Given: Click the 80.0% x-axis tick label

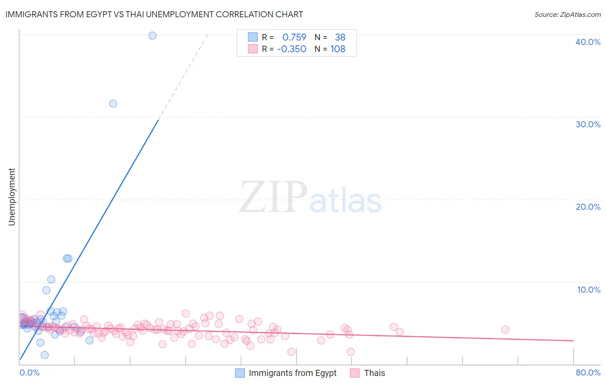Looking at the screenshot, I should pyautogui.click(x=588, y=372).
